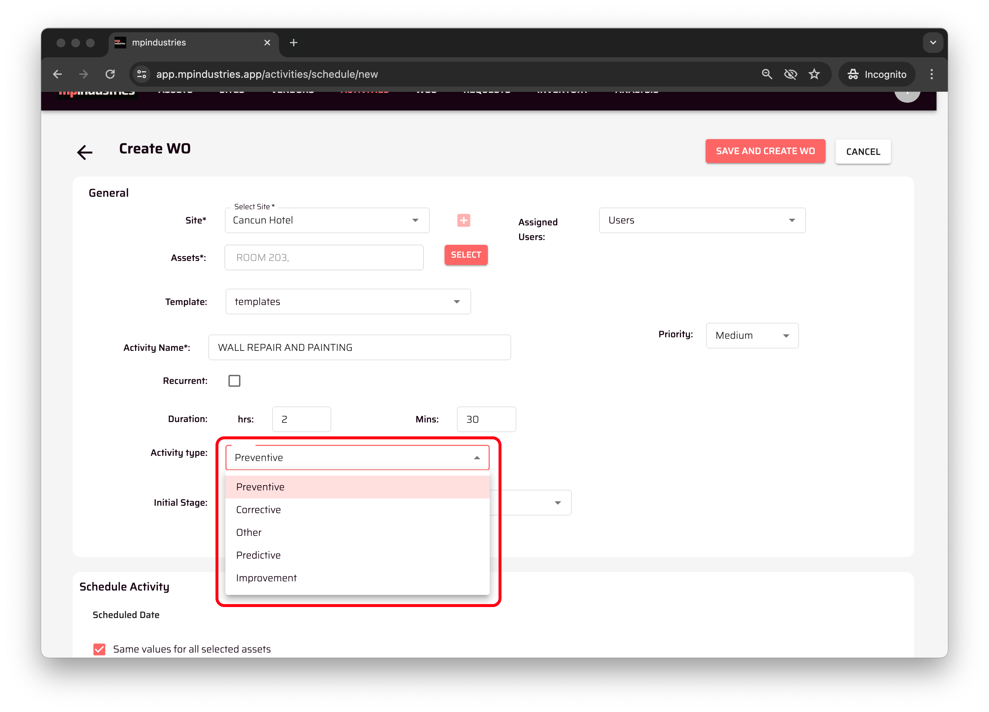Click the SAVE AND CREATE WO button
Viewport: 989px width, 712px height.
click(765, 151)
